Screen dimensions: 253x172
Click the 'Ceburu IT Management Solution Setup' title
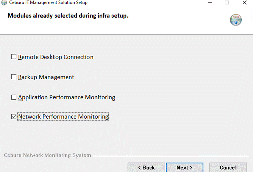tap(48, 3)
